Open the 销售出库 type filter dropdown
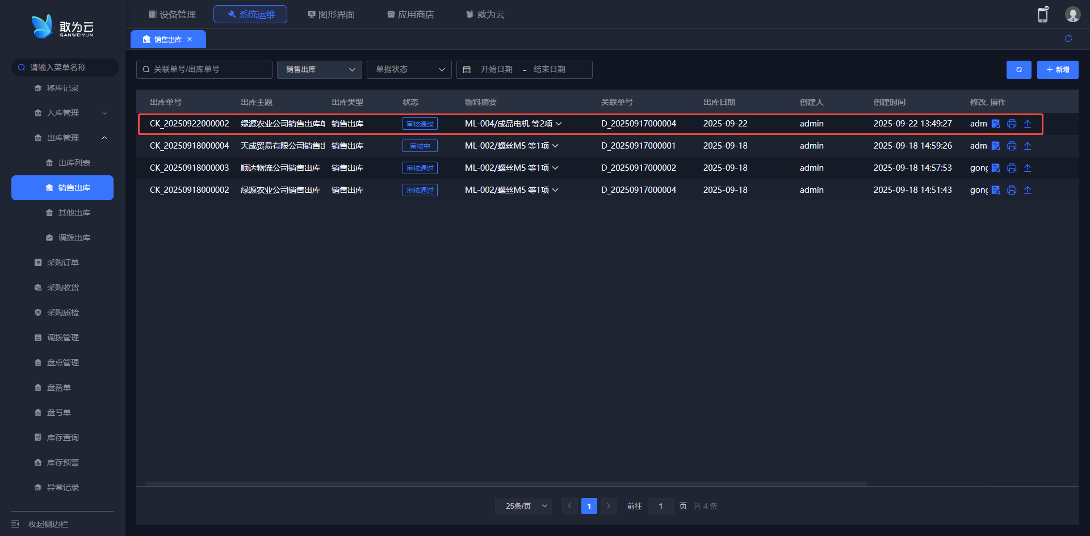Screen dimensions: 1090x536 point(319,69)
